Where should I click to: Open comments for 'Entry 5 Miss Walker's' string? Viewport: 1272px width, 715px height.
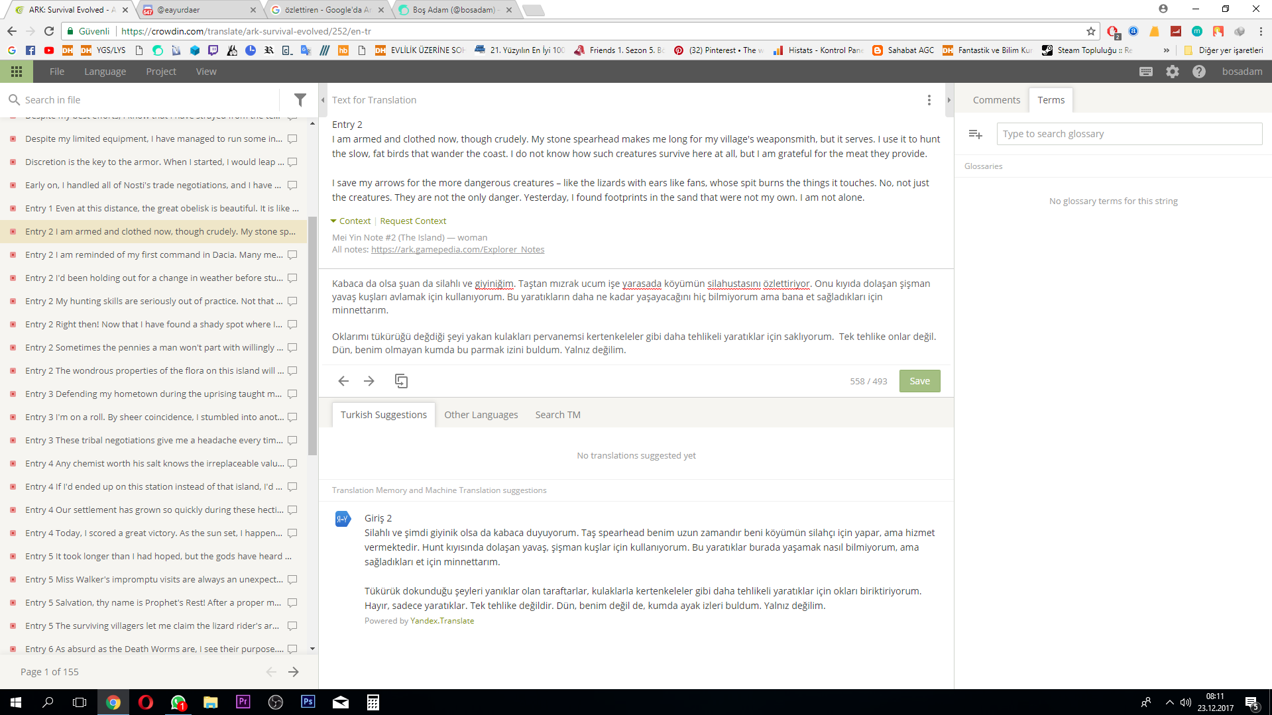[x=292, y=580]
